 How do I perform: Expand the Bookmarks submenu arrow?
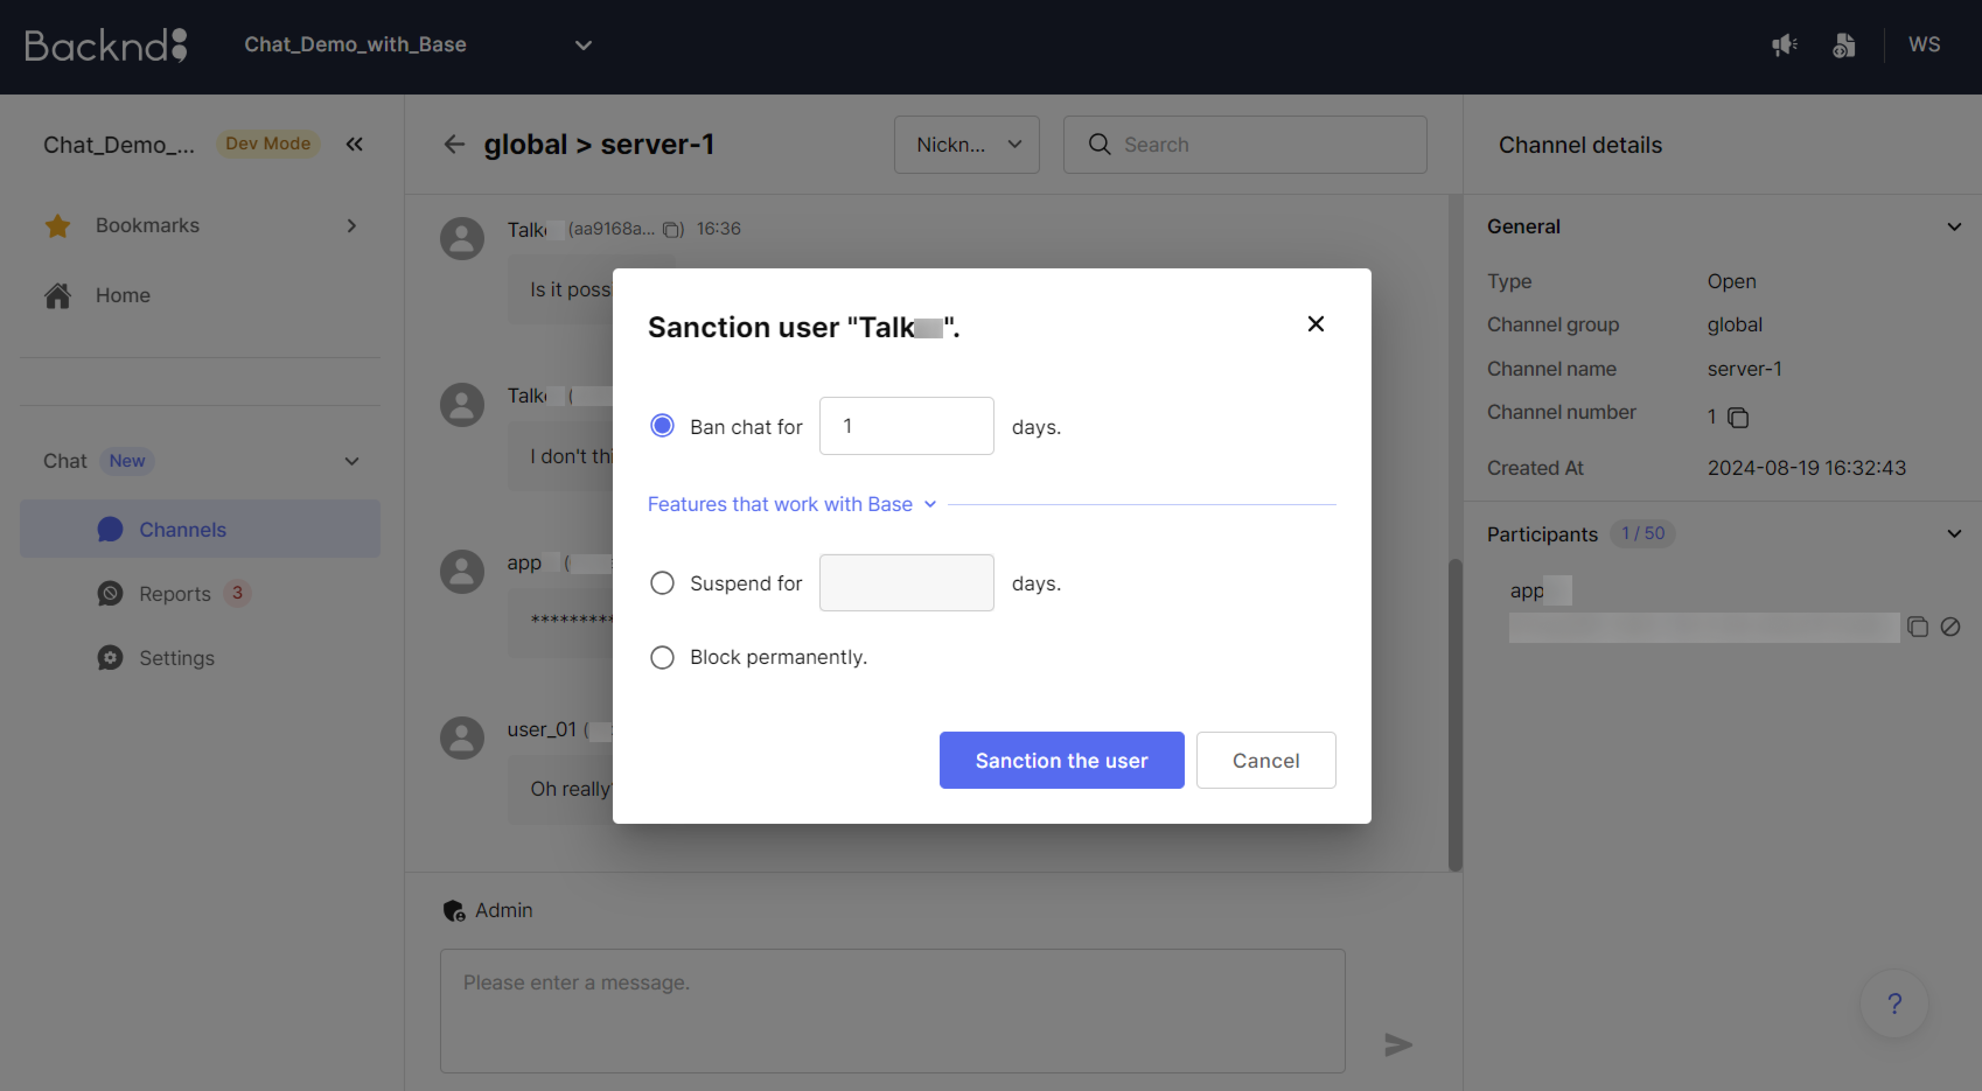(352, 225)
